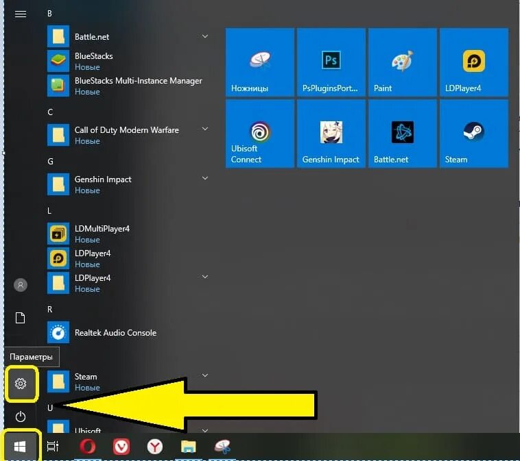The image size is (520, 461).
Task: Open Task View on the taskbar
Action: (53, 447)
